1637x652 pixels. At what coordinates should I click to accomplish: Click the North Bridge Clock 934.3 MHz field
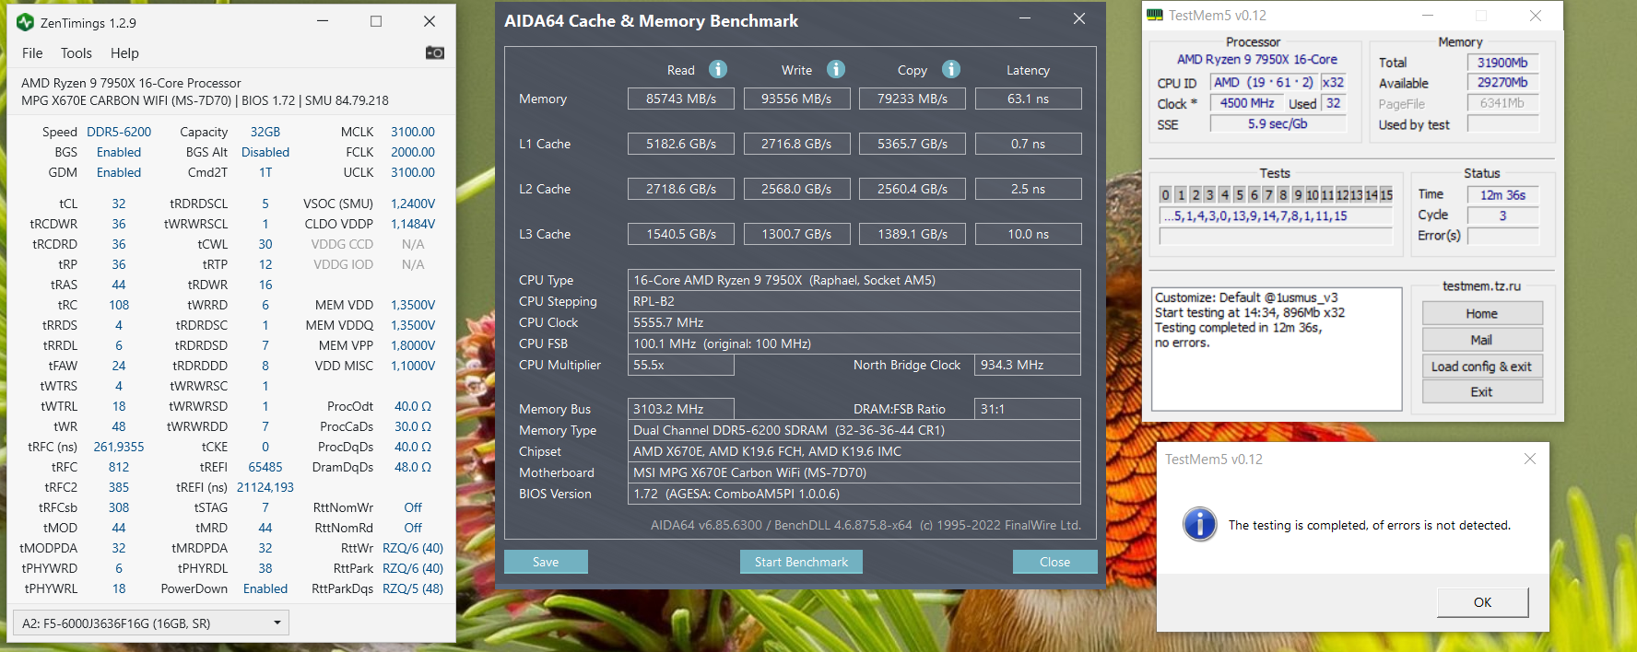(1028, 365)
